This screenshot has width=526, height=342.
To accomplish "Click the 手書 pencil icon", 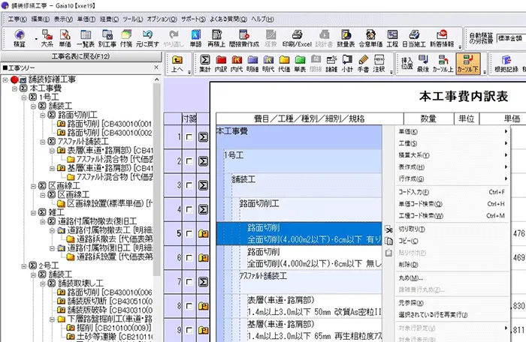I will pyautogui.click(x=363, y=63).
